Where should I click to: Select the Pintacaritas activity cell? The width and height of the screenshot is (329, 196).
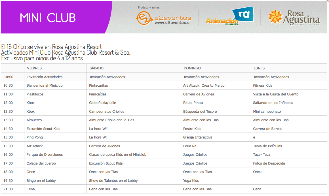point(98,86)
